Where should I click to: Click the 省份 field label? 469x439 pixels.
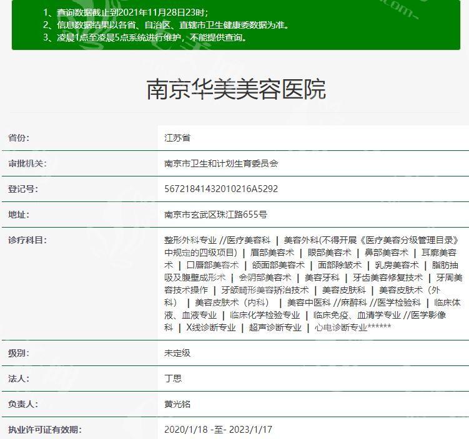pyautogui.click(x=19, y=138)
